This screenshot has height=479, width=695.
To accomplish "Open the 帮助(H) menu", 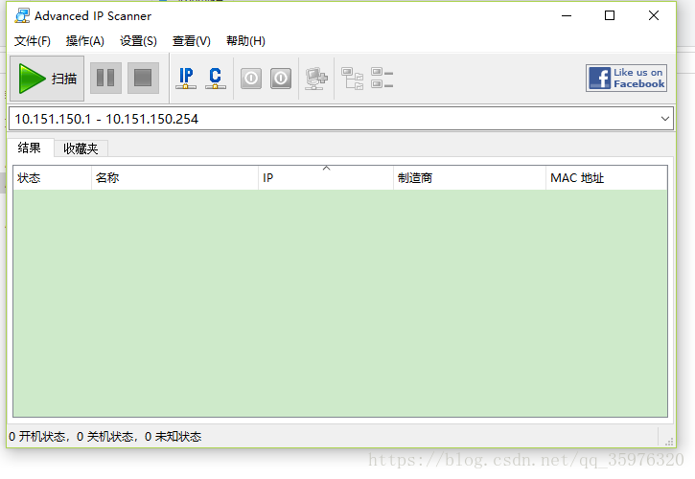I will 245,41.
